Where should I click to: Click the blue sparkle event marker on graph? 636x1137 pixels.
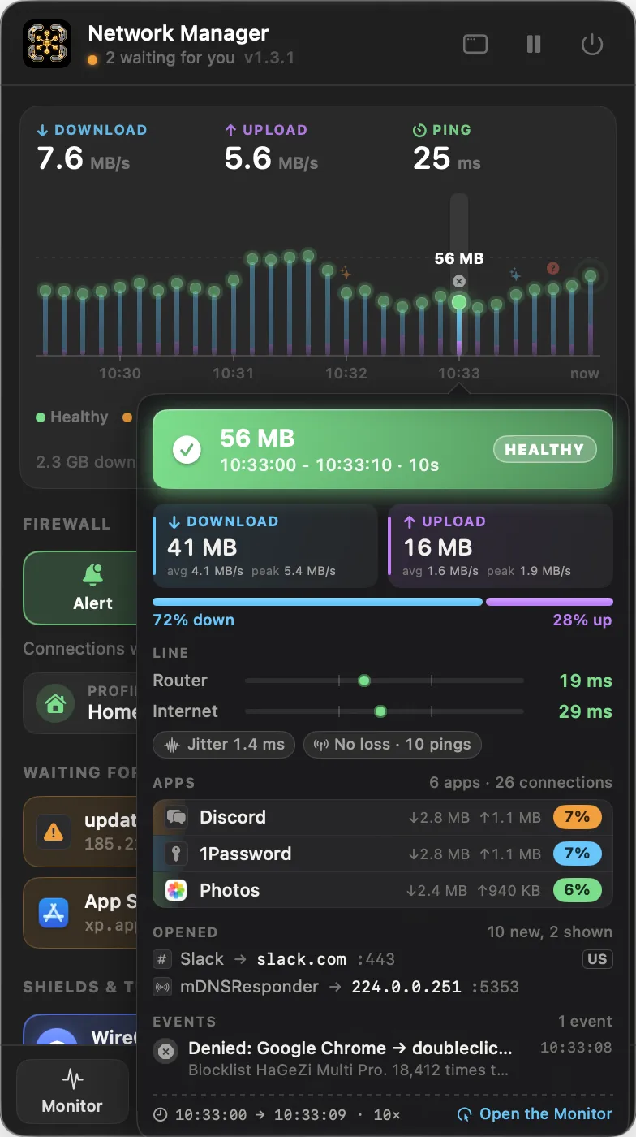click(x=515, y=275)
